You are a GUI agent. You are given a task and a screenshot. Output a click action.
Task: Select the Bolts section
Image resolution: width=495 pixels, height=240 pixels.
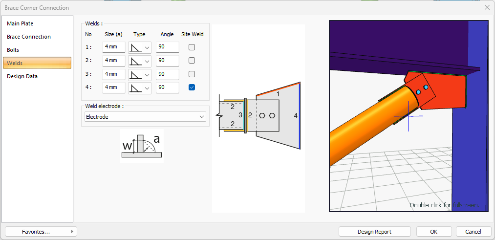pos(13,50)
